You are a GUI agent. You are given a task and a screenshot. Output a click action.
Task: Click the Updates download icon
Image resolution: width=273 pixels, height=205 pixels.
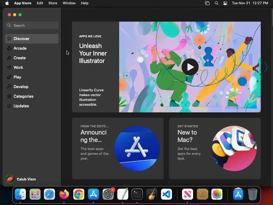pos(9,106)
